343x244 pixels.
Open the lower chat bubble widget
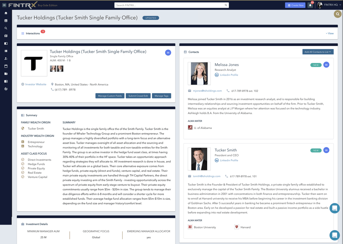pos(334,235)
